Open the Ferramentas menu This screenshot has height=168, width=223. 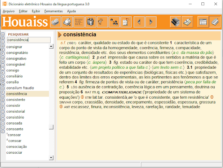(x=53, y=11)
